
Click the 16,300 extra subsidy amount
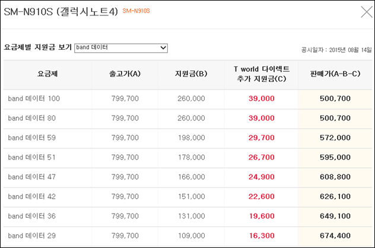click(262, 236)
